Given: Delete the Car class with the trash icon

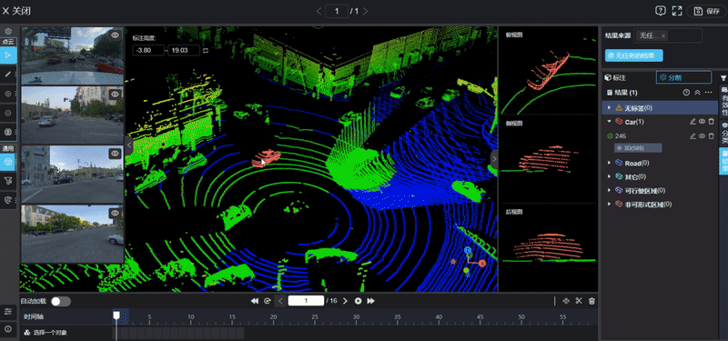Looking at the screenshot, I should (711, 122).
